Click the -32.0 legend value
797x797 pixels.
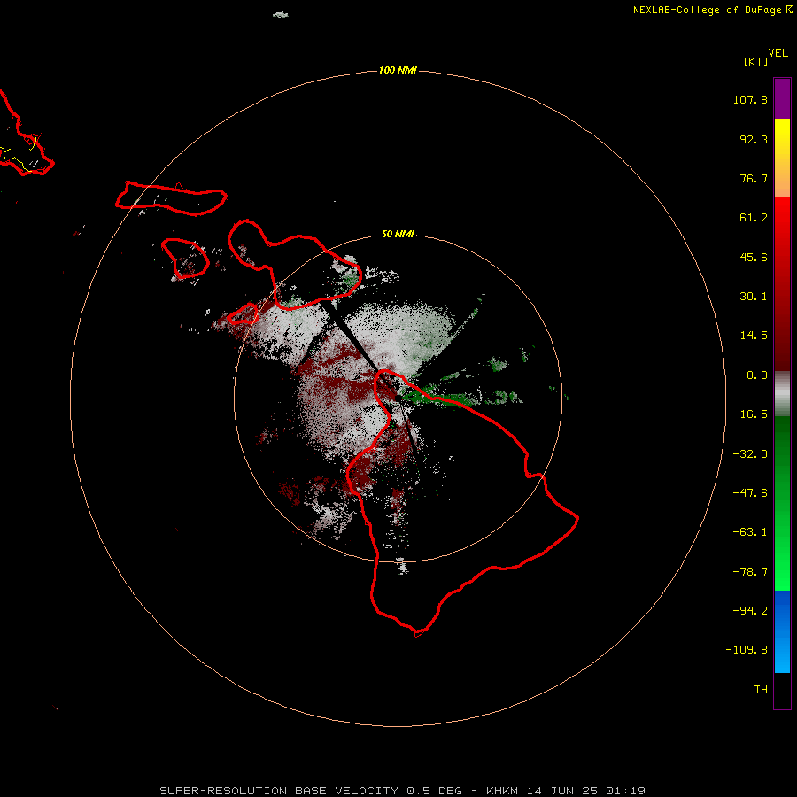point(750,454)
